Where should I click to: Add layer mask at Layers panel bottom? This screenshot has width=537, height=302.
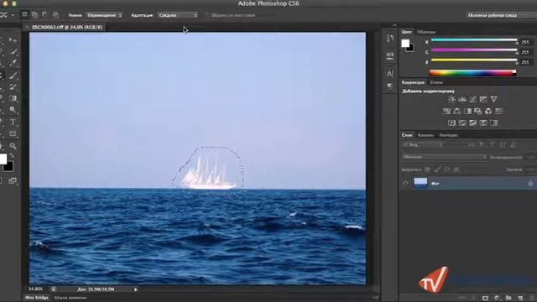click(x=485, y=299)
